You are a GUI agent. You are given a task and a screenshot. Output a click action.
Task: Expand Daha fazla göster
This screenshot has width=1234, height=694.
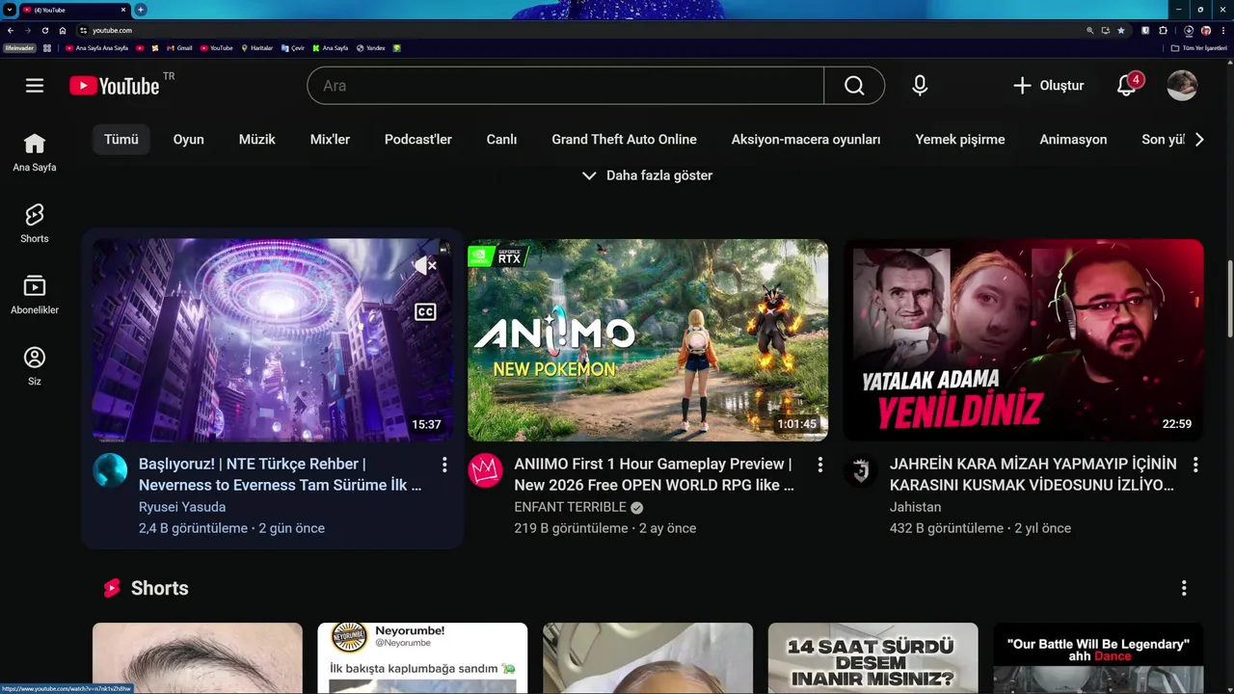[647, 175]
